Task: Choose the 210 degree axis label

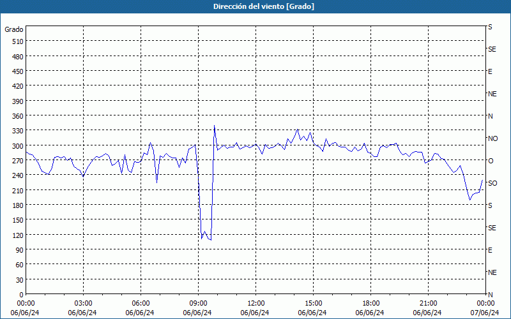Action: click(x=18, y=190)
